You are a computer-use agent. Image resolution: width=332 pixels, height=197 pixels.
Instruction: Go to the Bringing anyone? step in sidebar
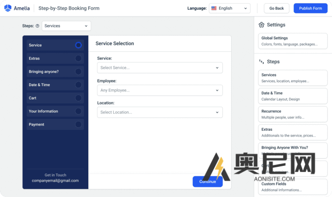[55, 71]
